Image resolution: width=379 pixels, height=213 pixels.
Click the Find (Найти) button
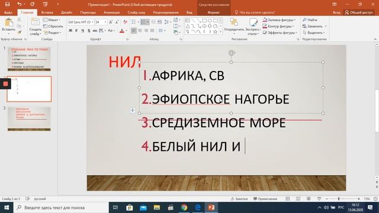(310, 20)
